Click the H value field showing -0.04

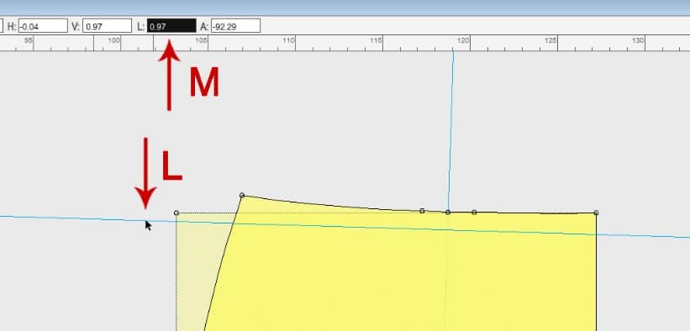coord(43,26)
